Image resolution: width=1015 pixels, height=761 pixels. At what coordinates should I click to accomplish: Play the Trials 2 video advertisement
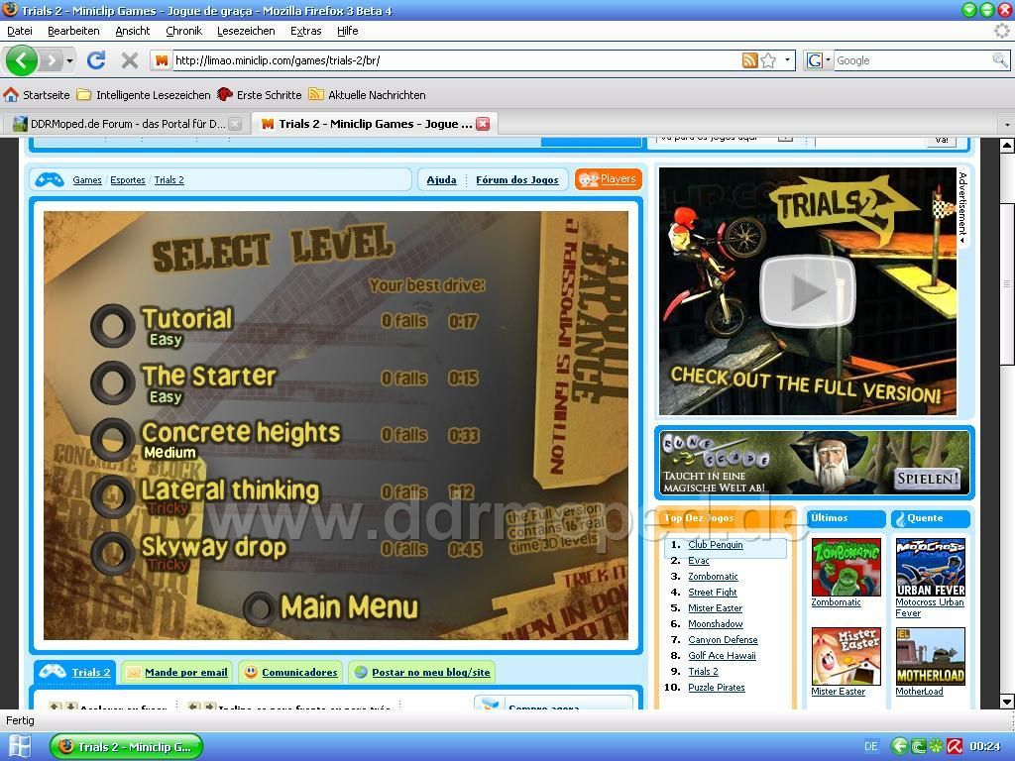point(807,291)
